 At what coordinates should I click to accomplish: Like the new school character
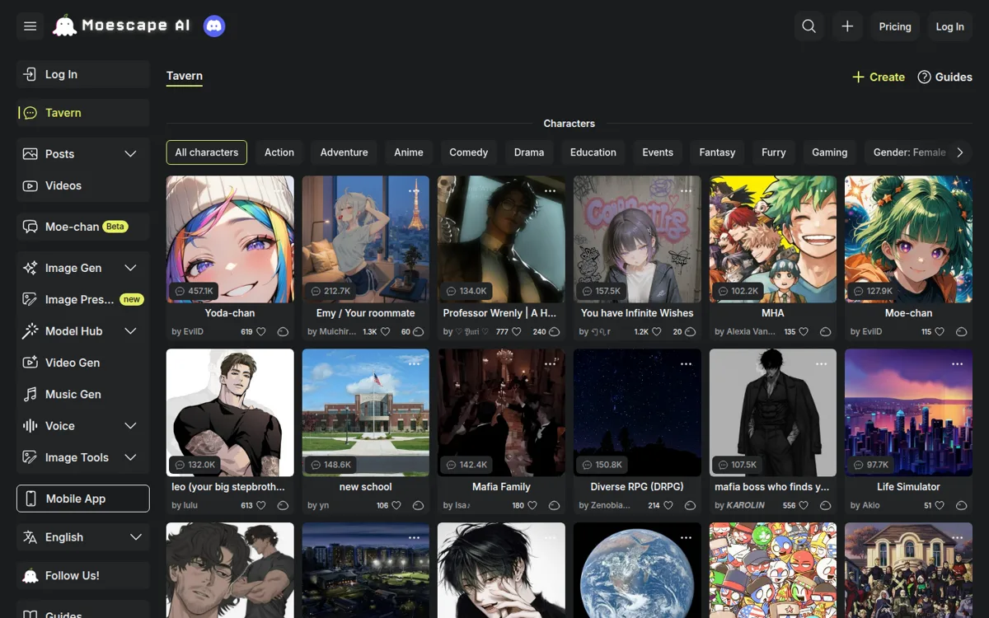[396, 505]
